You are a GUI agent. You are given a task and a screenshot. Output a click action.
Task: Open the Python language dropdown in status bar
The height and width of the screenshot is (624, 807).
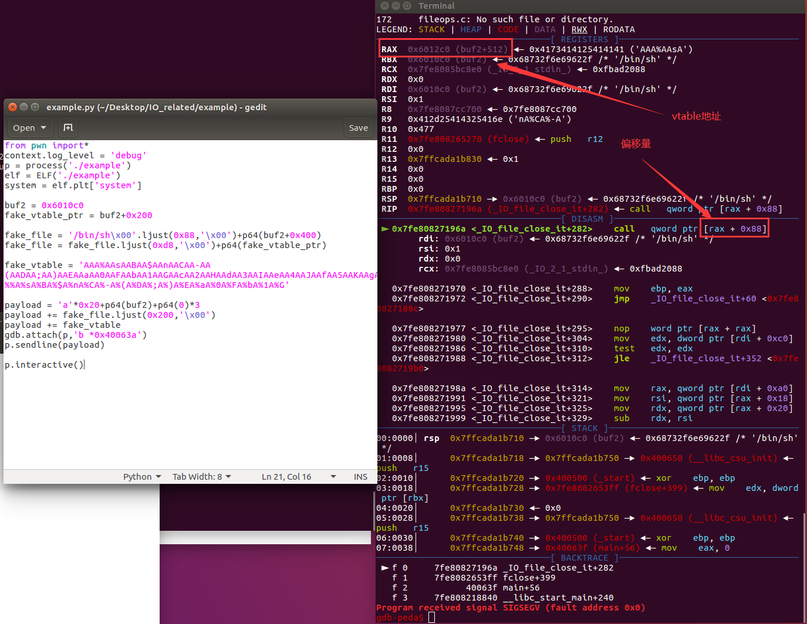pyautogui.click(x=142, y=477)
